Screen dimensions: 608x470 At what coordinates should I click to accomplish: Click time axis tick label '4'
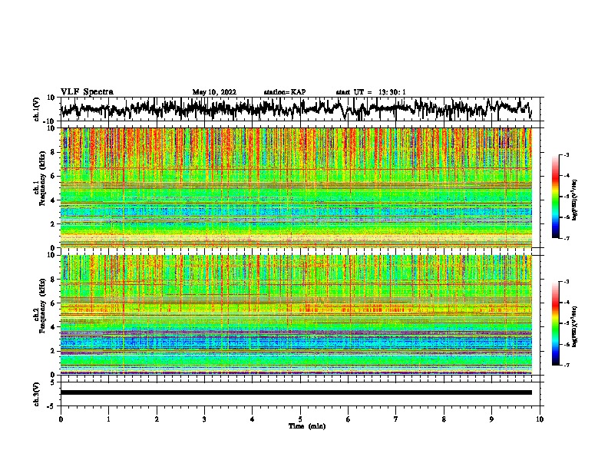coord(253,419)
